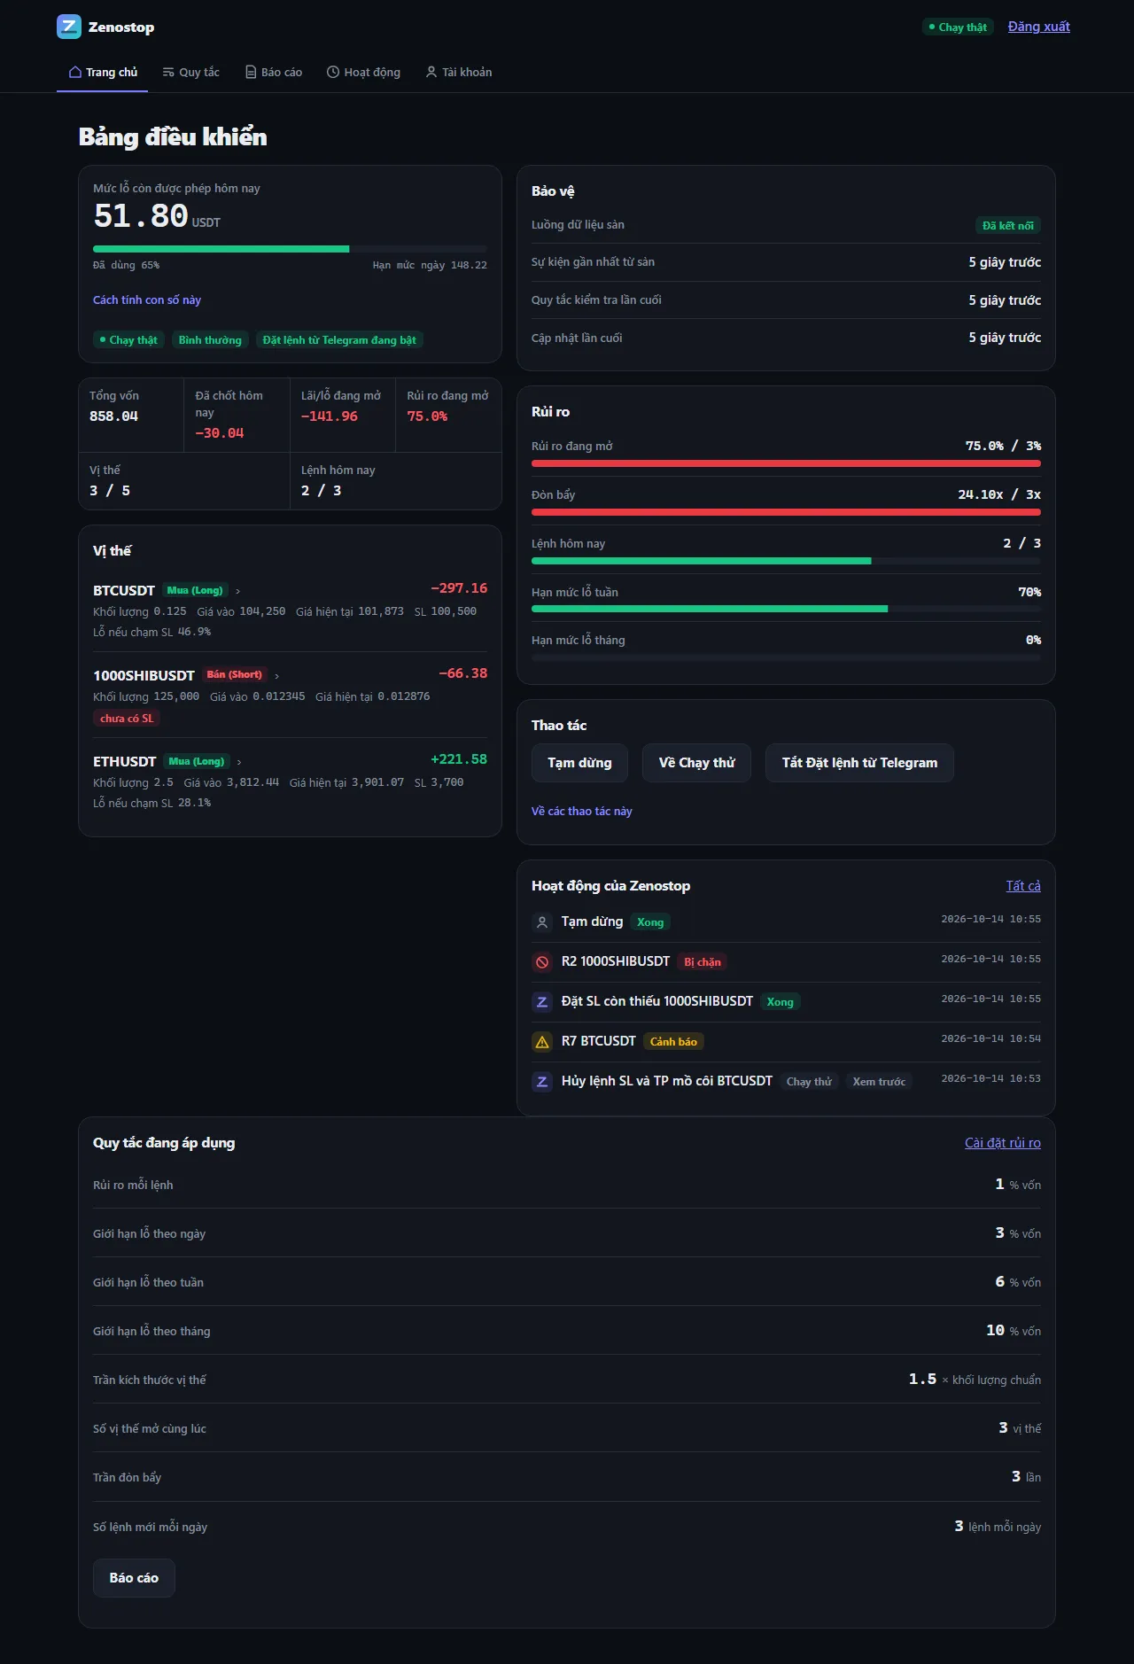Open the Báo cáo navigation tab
This screenshot has width=1134, height=1664.
pyautogui.click(x=274, y=72)
